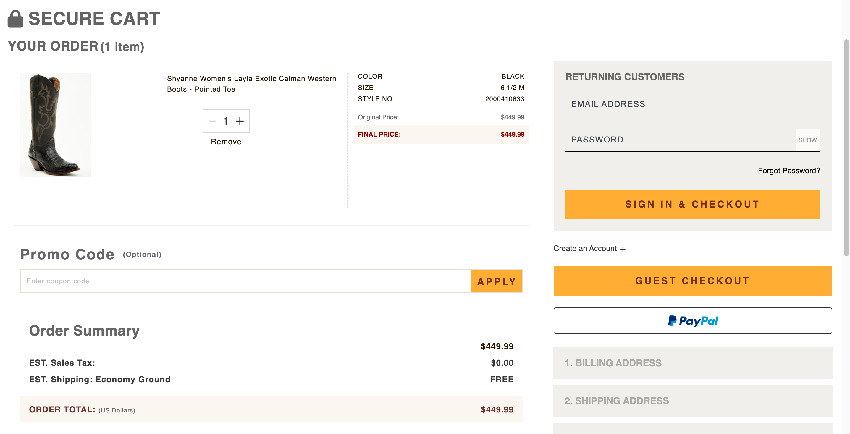Select the color value BLACK
Viewport: 850px width, 434px height.
[x=513, y=77]
